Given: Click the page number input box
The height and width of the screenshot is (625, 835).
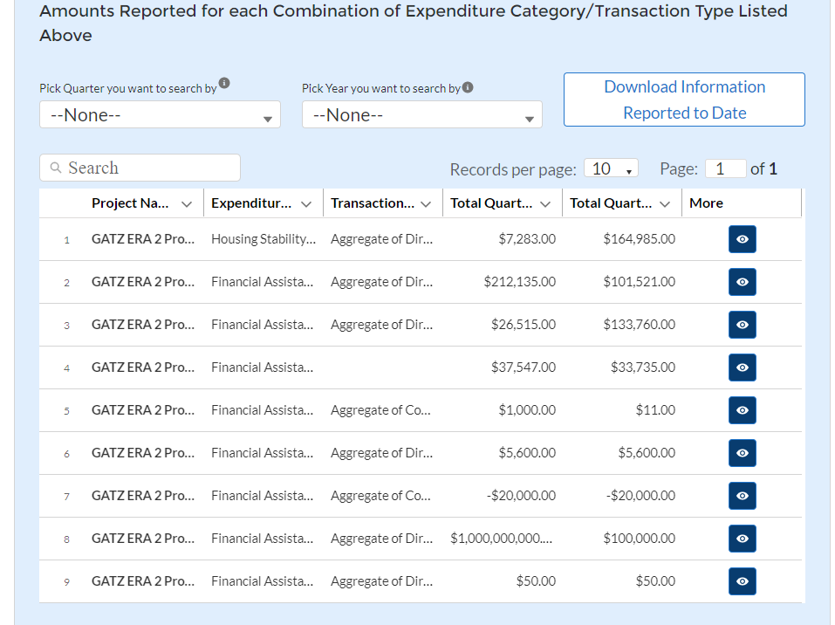Looking at the screenshot, I should 725,168.
